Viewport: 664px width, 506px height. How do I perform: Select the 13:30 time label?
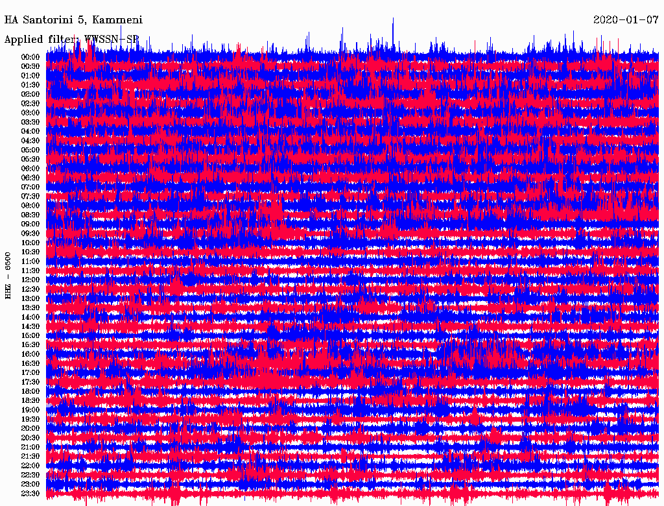30,308
